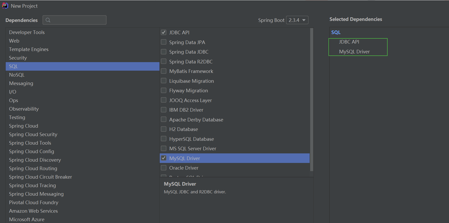Check the H2 Database checkbox
This screenshot has height=223, width=449.
coord(164,129)
